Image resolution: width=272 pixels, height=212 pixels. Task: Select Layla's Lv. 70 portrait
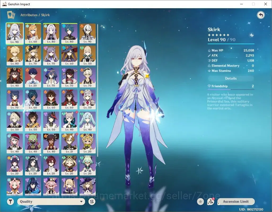coord(51,77)
